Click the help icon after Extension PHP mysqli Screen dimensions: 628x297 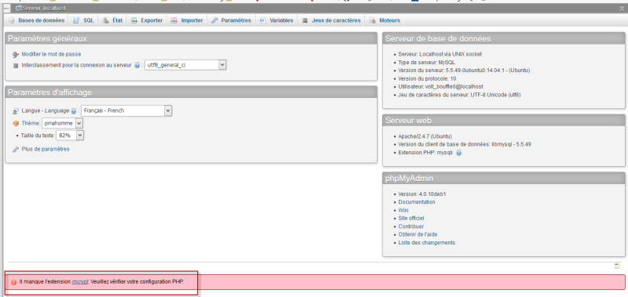pyautogui.click(x=459, y=153)
